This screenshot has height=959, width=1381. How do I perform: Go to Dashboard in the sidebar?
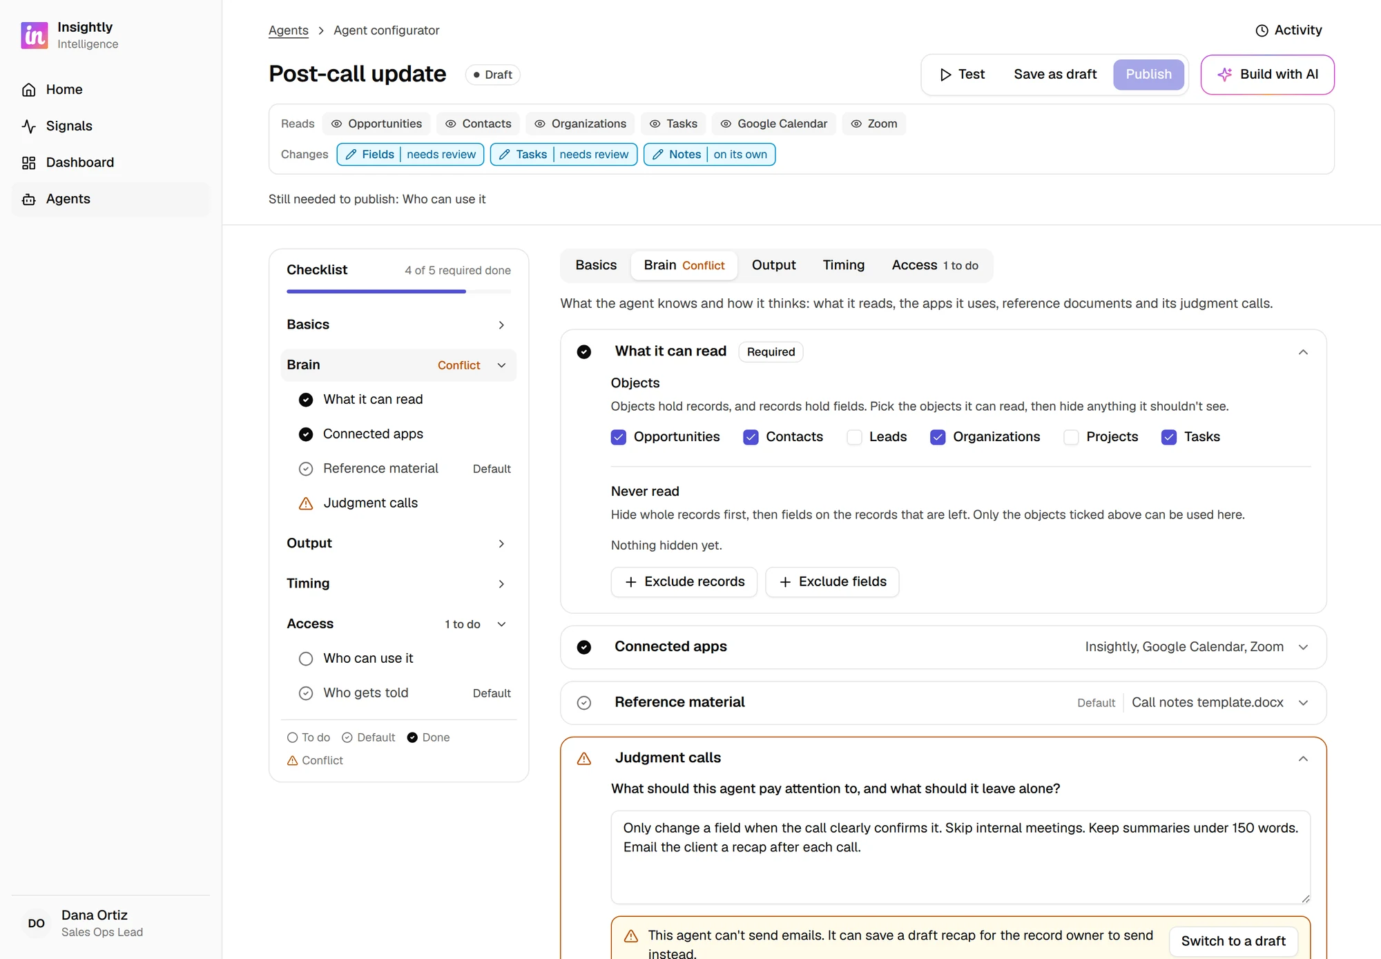pyautogui.click(x=110, y=162)
